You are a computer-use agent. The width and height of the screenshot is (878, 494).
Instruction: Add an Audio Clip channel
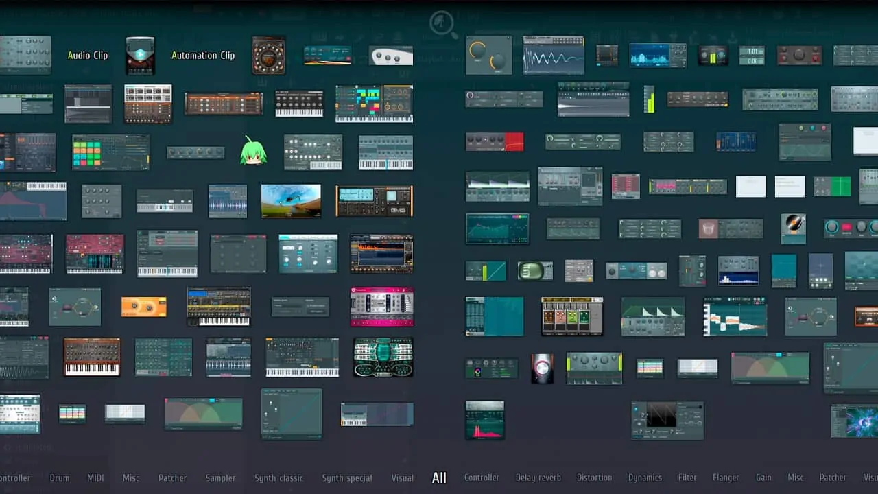click(88, 56)
